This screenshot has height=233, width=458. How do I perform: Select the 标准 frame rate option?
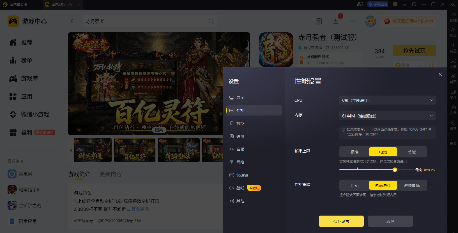coord(355,152)
